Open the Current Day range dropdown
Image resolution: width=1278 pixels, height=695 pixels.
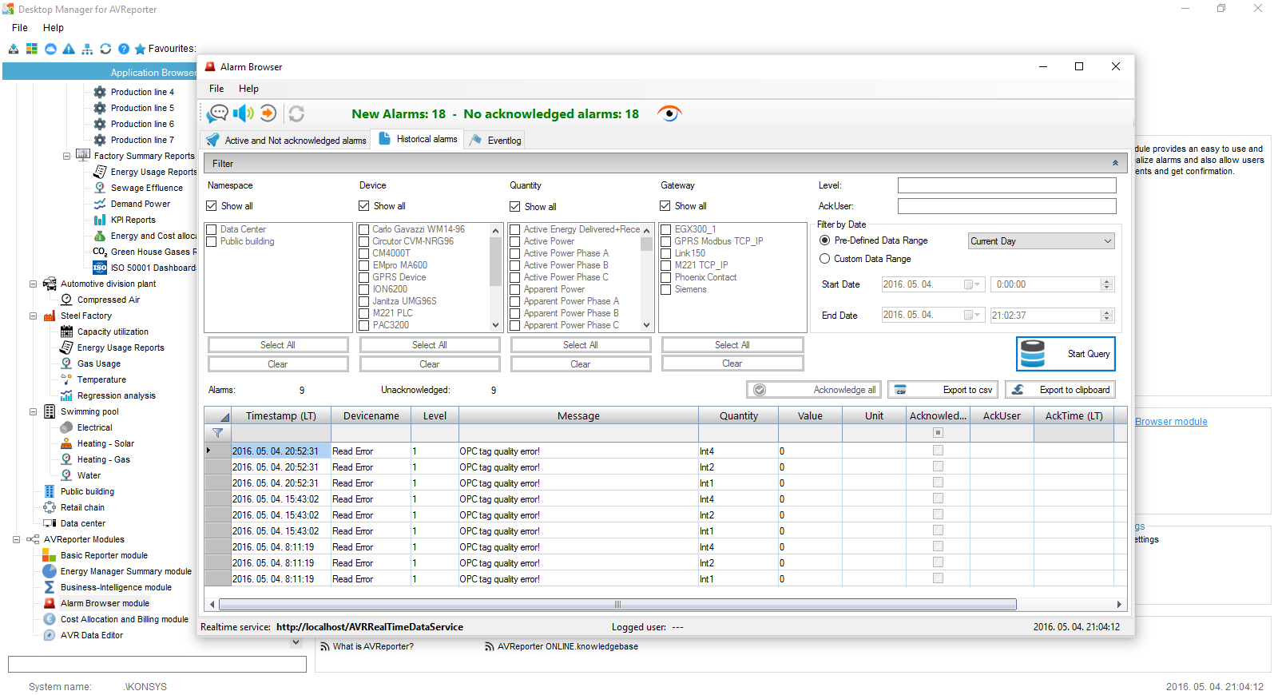(1041, 241)
